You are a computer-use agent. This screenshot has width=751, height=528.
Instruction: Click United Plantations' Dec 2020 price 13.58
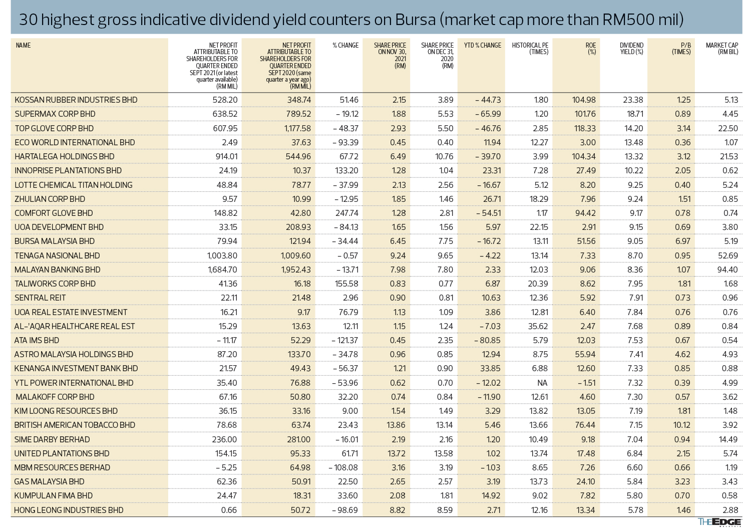(445, 453)
